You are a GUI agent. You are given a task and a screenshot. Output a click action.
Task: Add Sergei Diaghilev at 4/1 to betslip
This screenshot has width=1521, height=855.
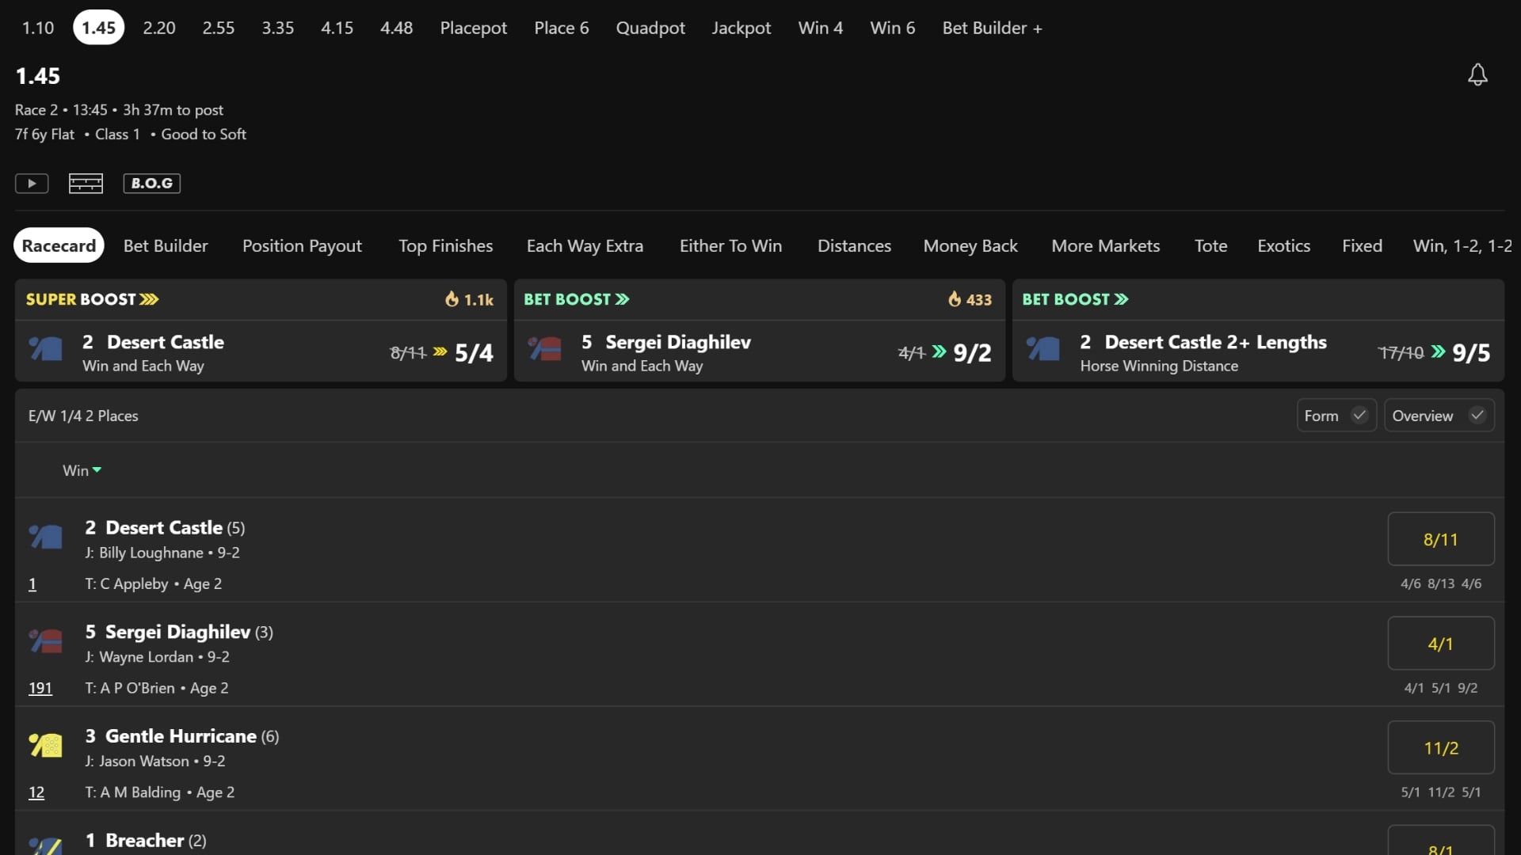tap(1441, 644)
